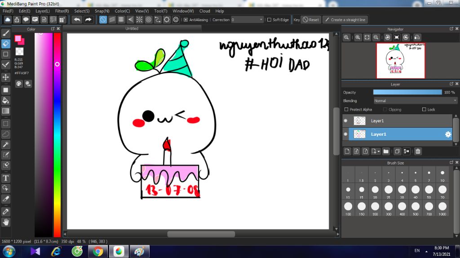The width and height of the screenshot is (460, 258).
Task: Open the Filter menu
Action: click(62, 11)
